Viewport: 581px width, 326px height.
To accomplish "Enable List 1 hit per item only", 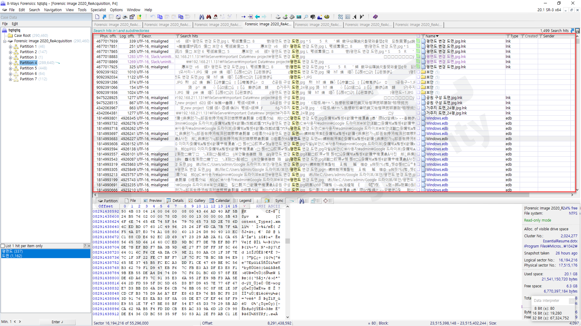I will click(x=3, y=246).
